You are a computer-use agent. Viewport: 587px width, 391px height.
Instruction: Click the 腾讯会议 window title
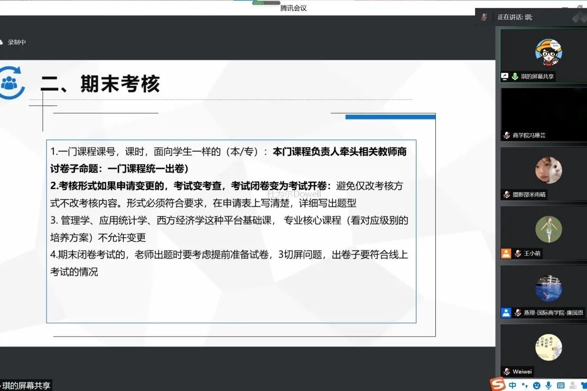[293, 8]
